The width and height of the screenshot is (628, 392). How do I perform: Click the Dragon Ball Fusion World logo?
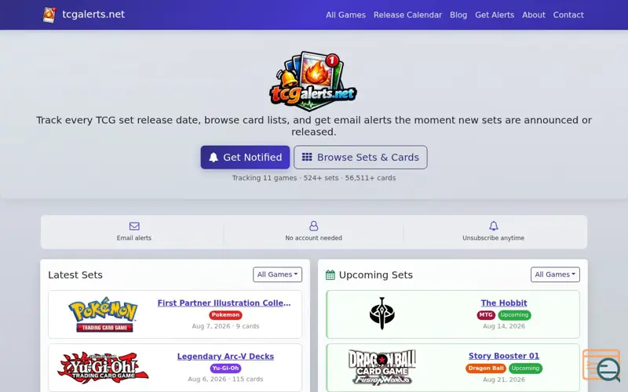(x=382, y=367)
